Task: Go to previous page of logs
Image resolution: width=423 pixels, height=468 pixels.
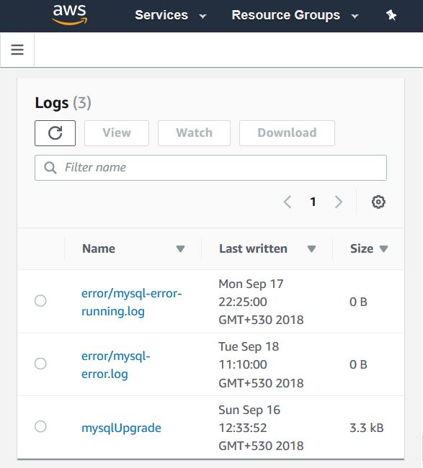Action: [288, 202]
